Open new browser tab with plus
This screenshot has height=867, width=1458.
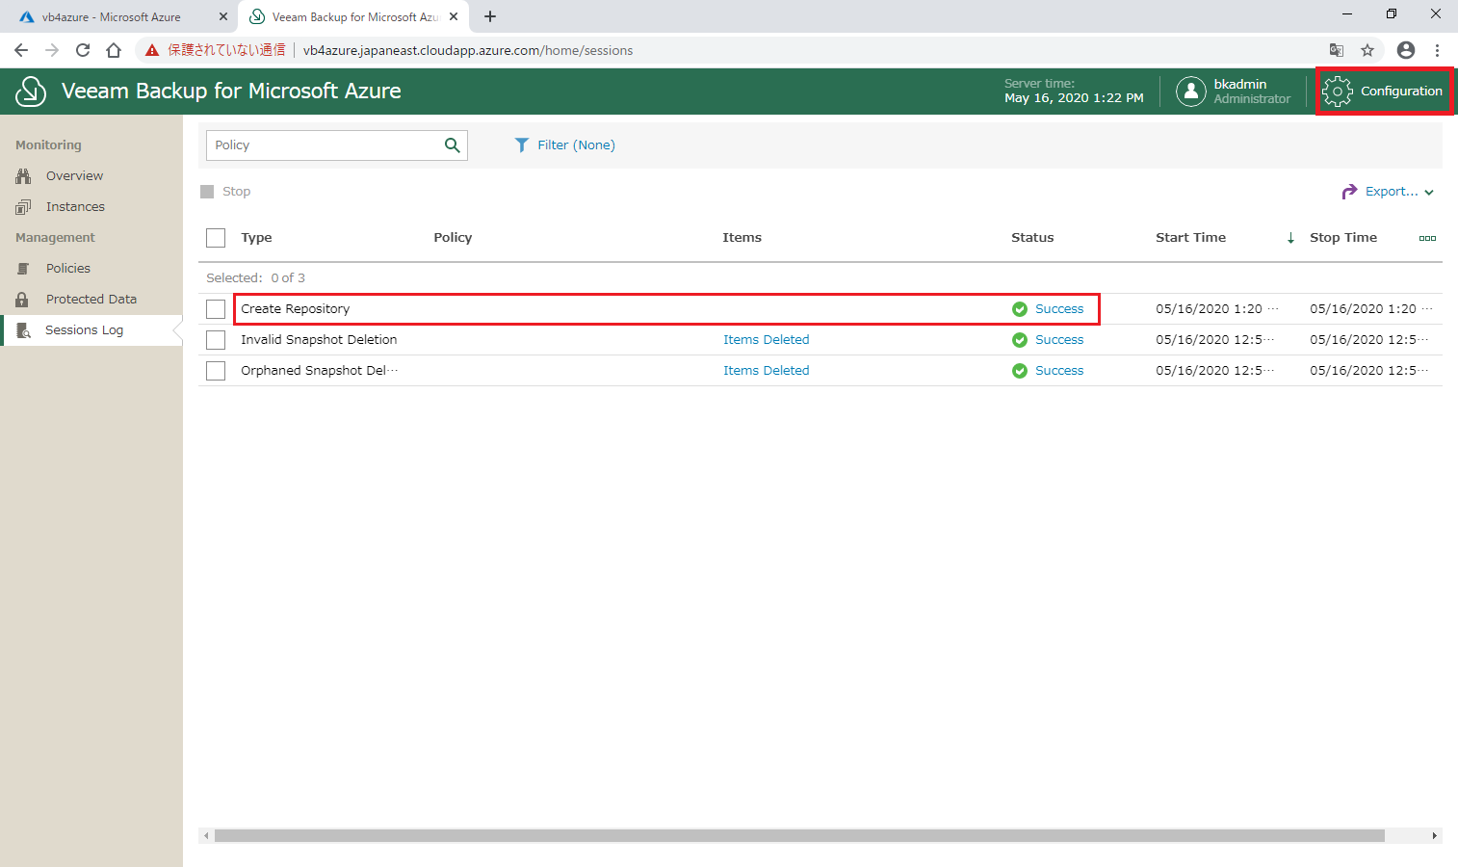tap(490, 16)
